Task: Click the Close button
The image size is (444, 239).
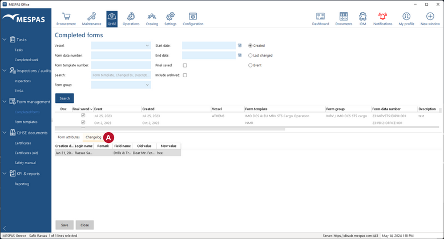Action: (x=84, y=225)
